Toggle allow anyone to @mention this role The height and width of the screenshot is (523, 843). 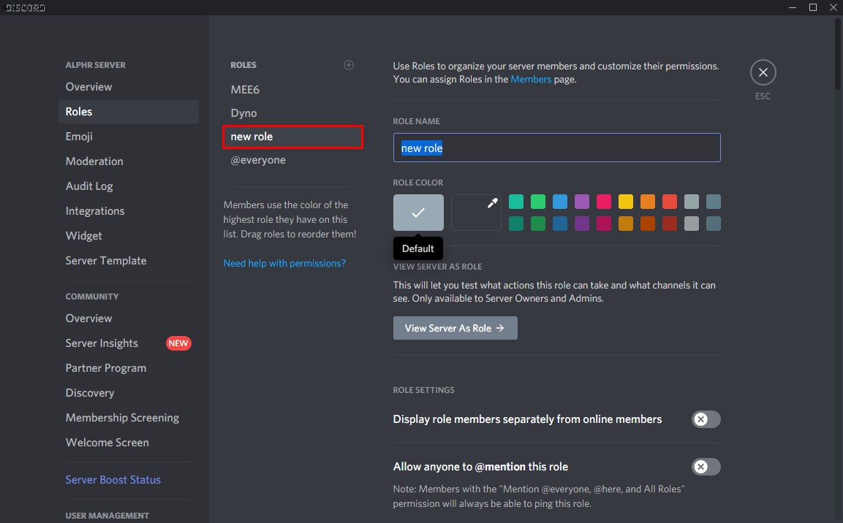tap(706, 467)
